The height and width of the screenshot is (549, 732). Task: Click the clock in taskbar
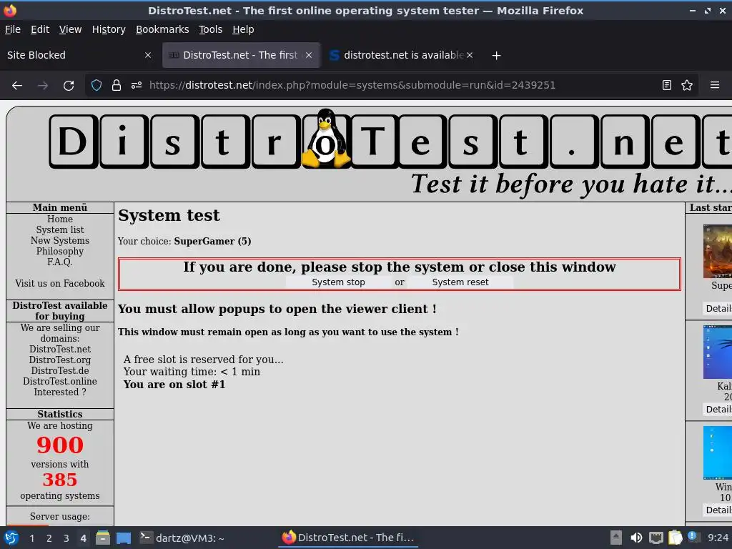pos(718,538)
